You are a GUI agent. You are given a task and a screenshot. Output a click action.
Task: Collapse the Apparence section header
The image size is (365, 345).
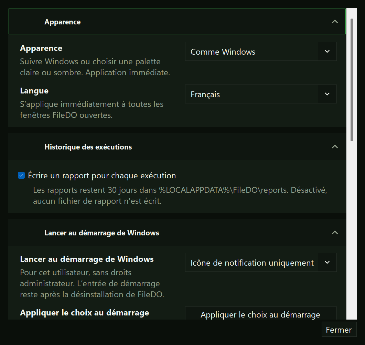click(x=177, y=22)
